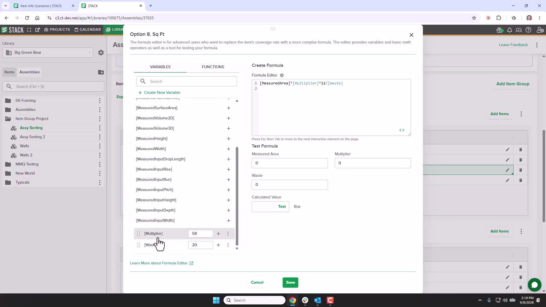Screen dimensions: 546x307
Task: Click drag handle of Multiplier row
Action: [x=138, y=234]
